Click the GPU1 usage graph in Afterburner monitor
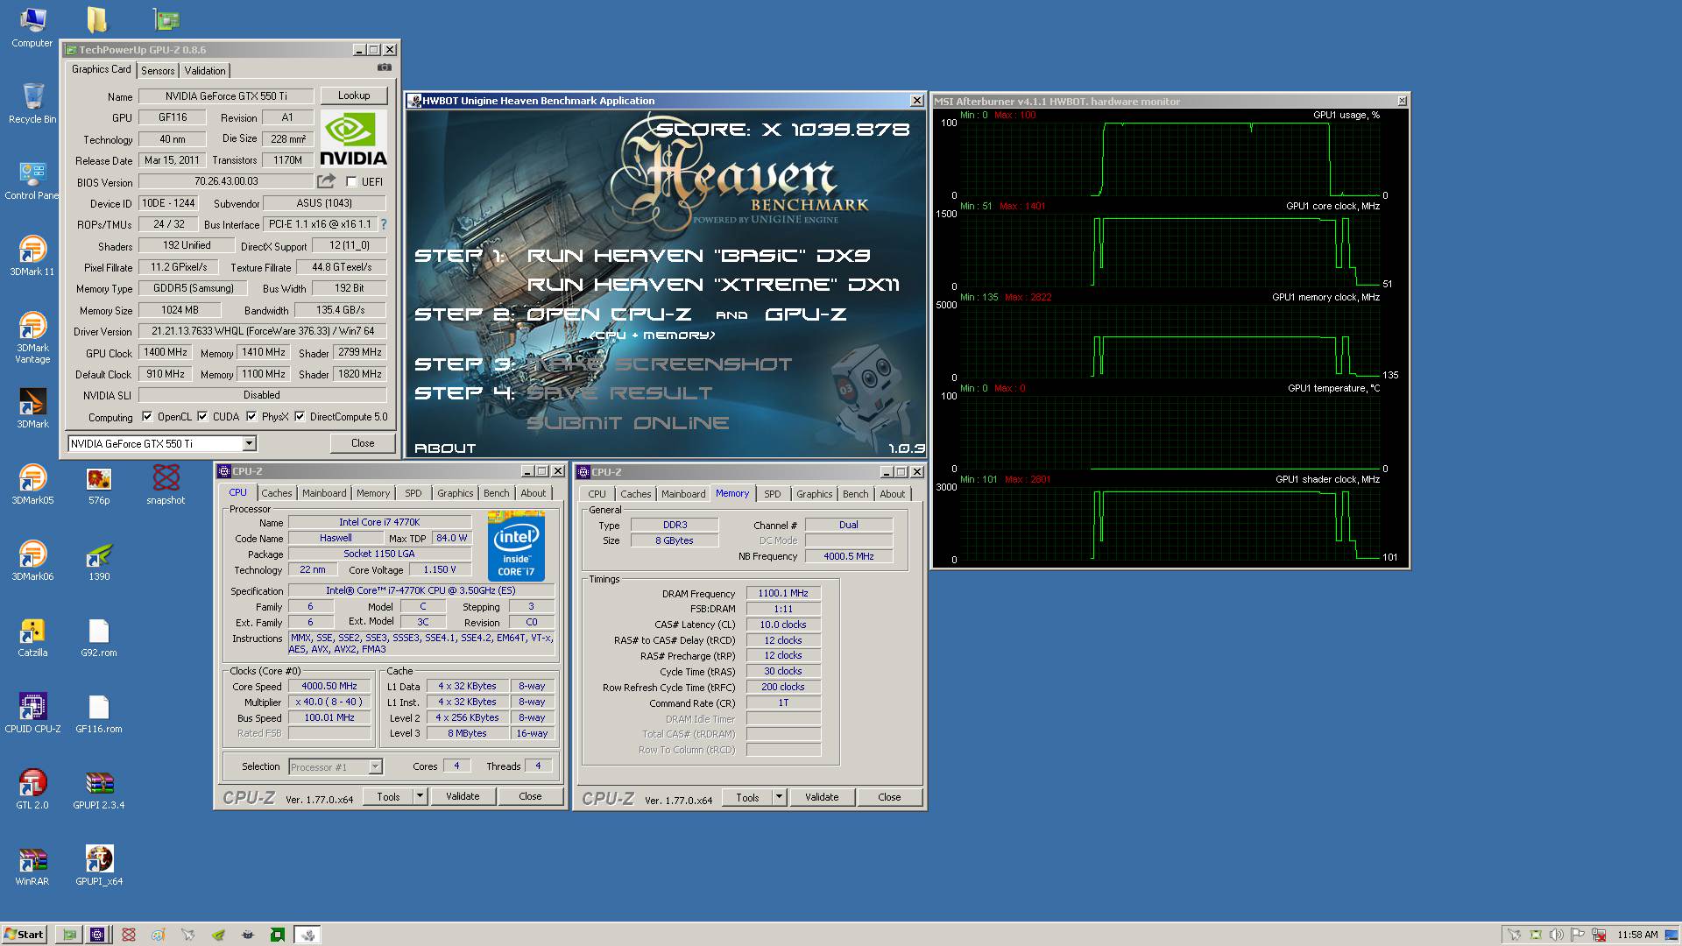The width and height of the screenshot is (1682, 946). pos(1170,159)
